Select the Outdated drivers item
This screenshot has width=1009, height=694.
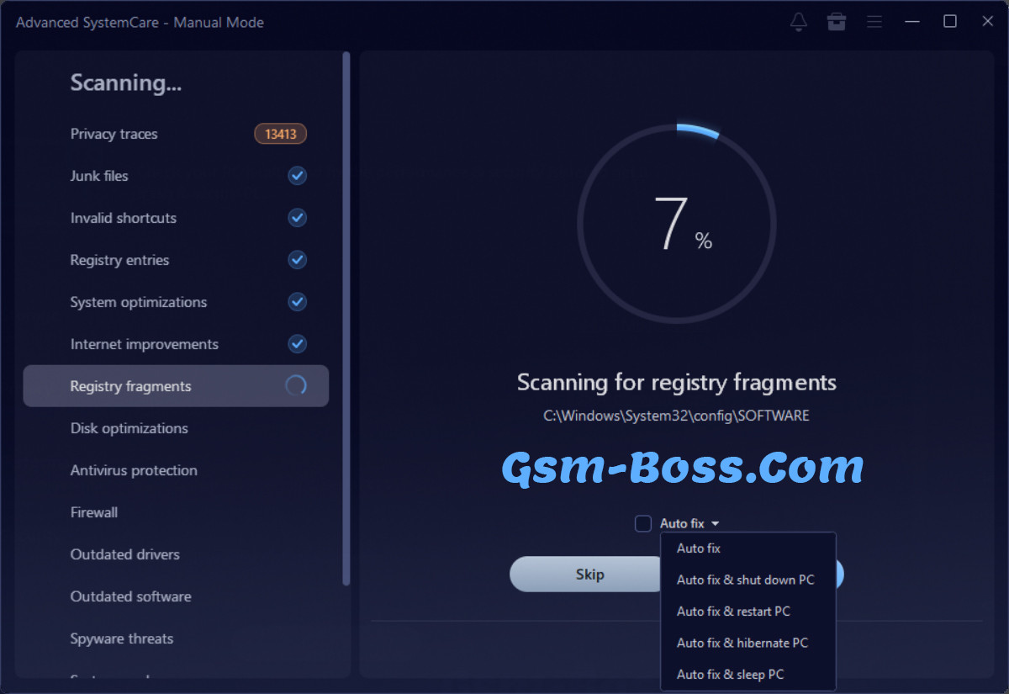click(125, 554)
